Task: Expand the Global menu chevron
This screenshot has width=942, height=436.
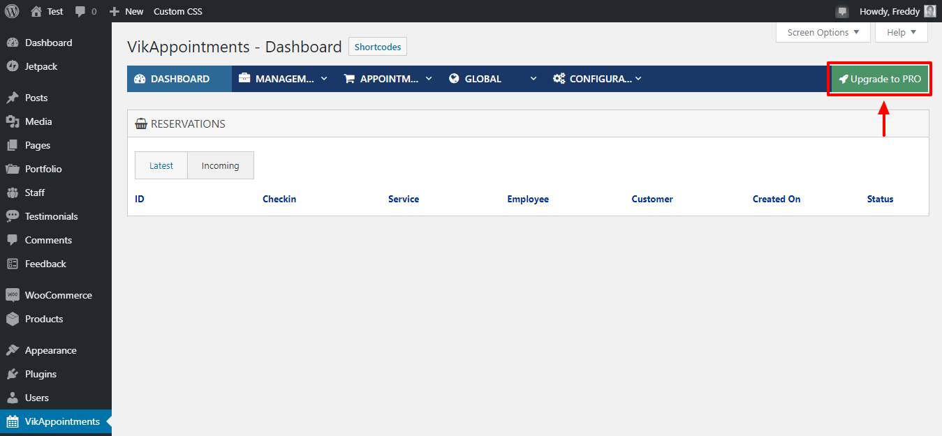Action: (533, 79)
